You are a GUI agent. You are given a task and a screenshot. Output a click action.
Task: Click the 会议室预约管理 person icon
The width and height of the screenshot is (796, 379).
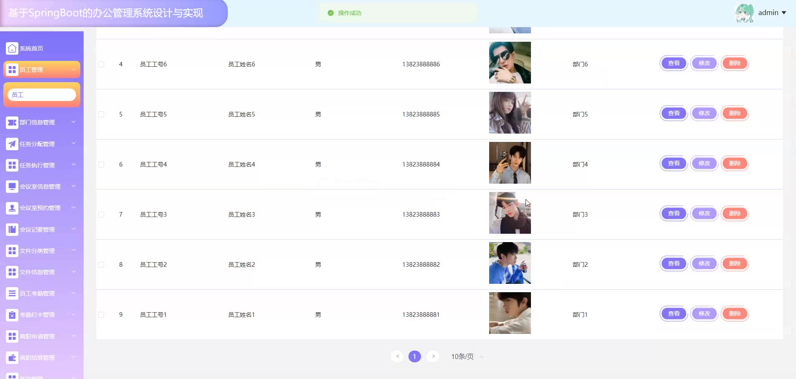(x=12, y=208)
